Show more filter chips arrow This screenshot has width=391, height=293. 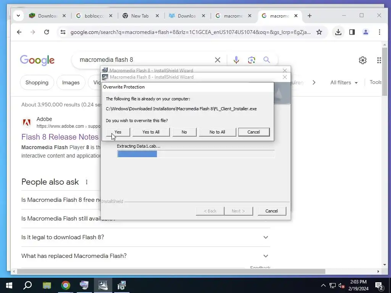314,82
